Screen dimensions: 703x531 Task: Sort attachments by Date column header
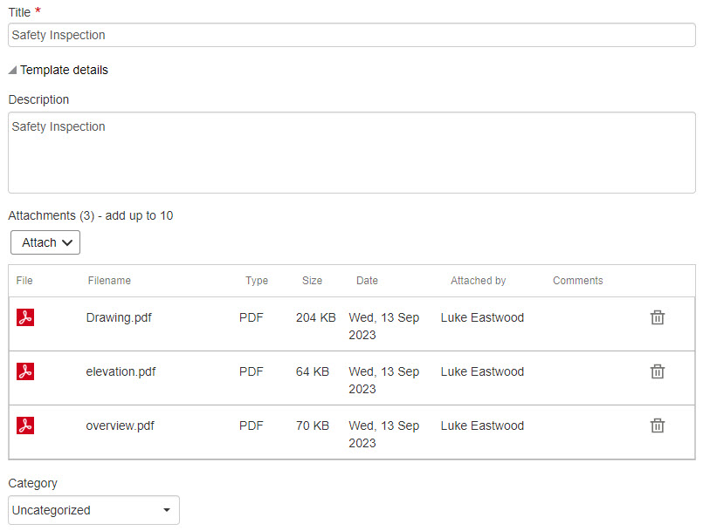[x=367, y=281]
